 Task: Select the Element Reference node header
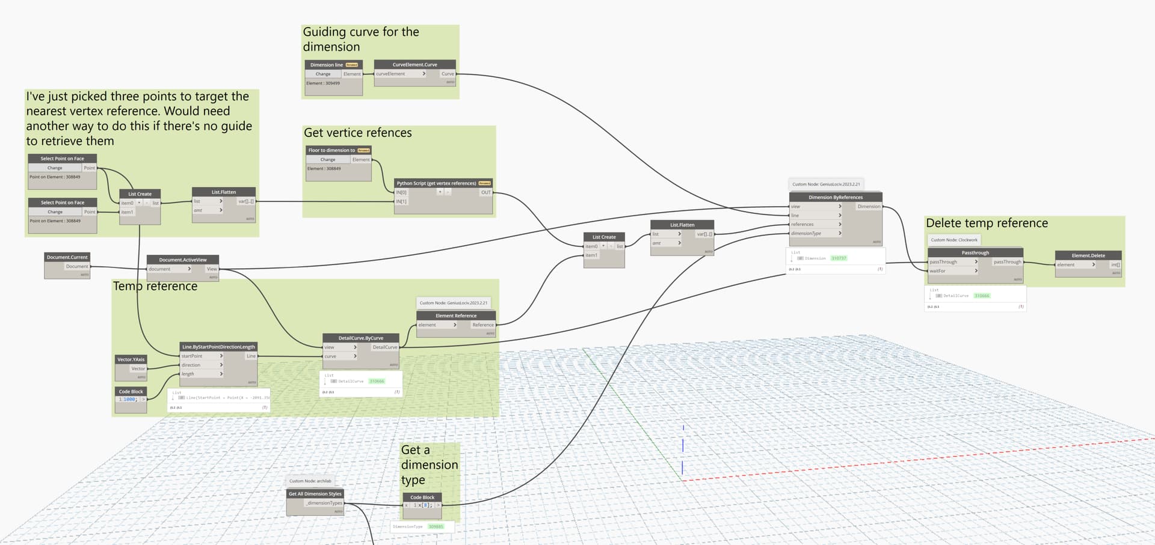(456, 316)
